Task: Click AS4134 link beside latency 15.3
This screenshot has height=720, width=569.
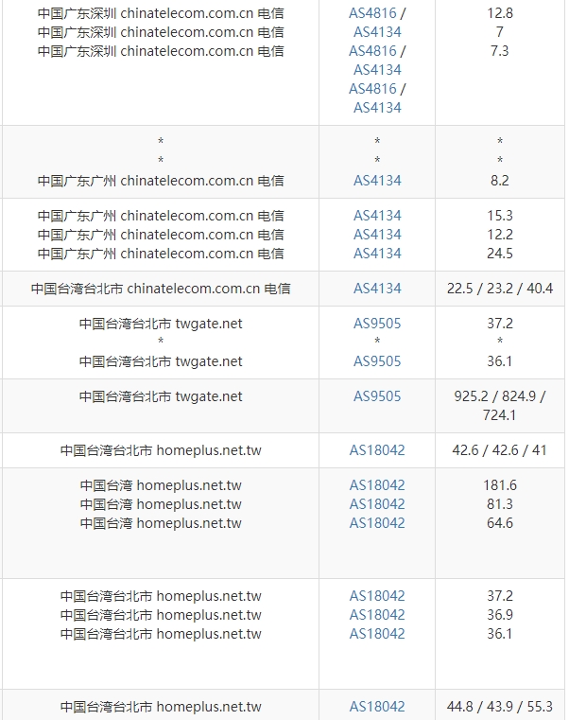Action: click(x=377, y=216)
